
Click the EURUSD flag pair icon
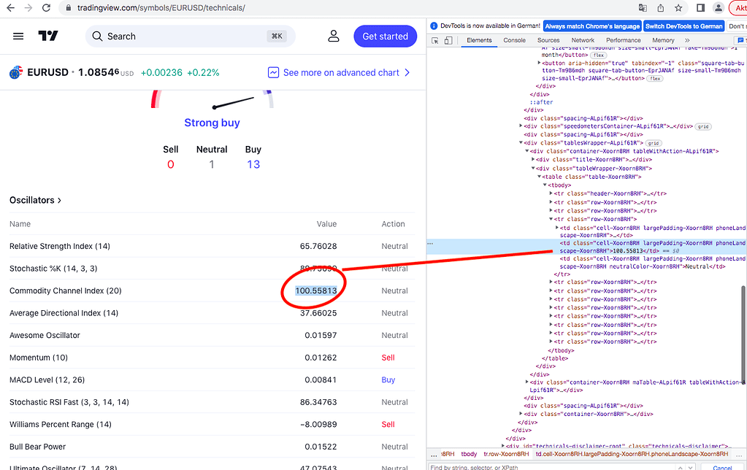[16, 72]
